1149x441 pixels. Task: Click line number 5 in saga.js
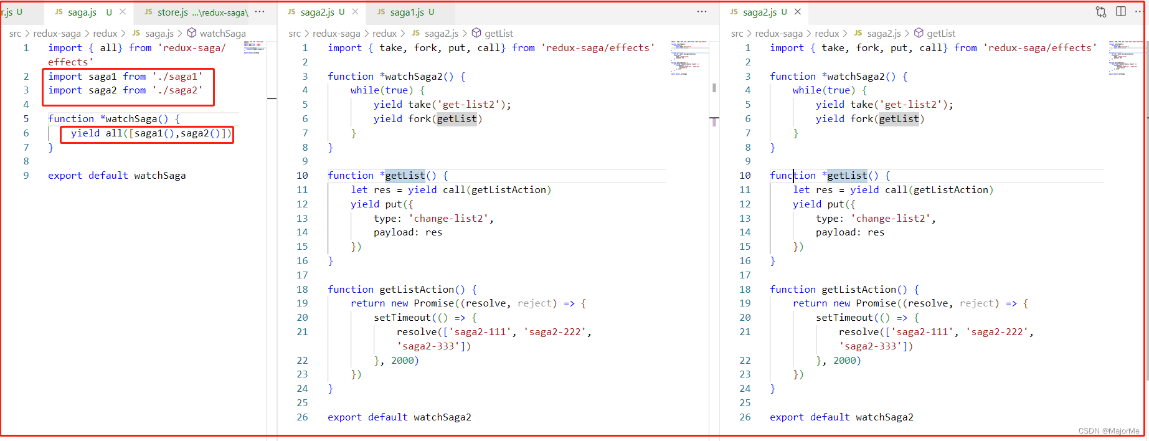pos(26,119)
